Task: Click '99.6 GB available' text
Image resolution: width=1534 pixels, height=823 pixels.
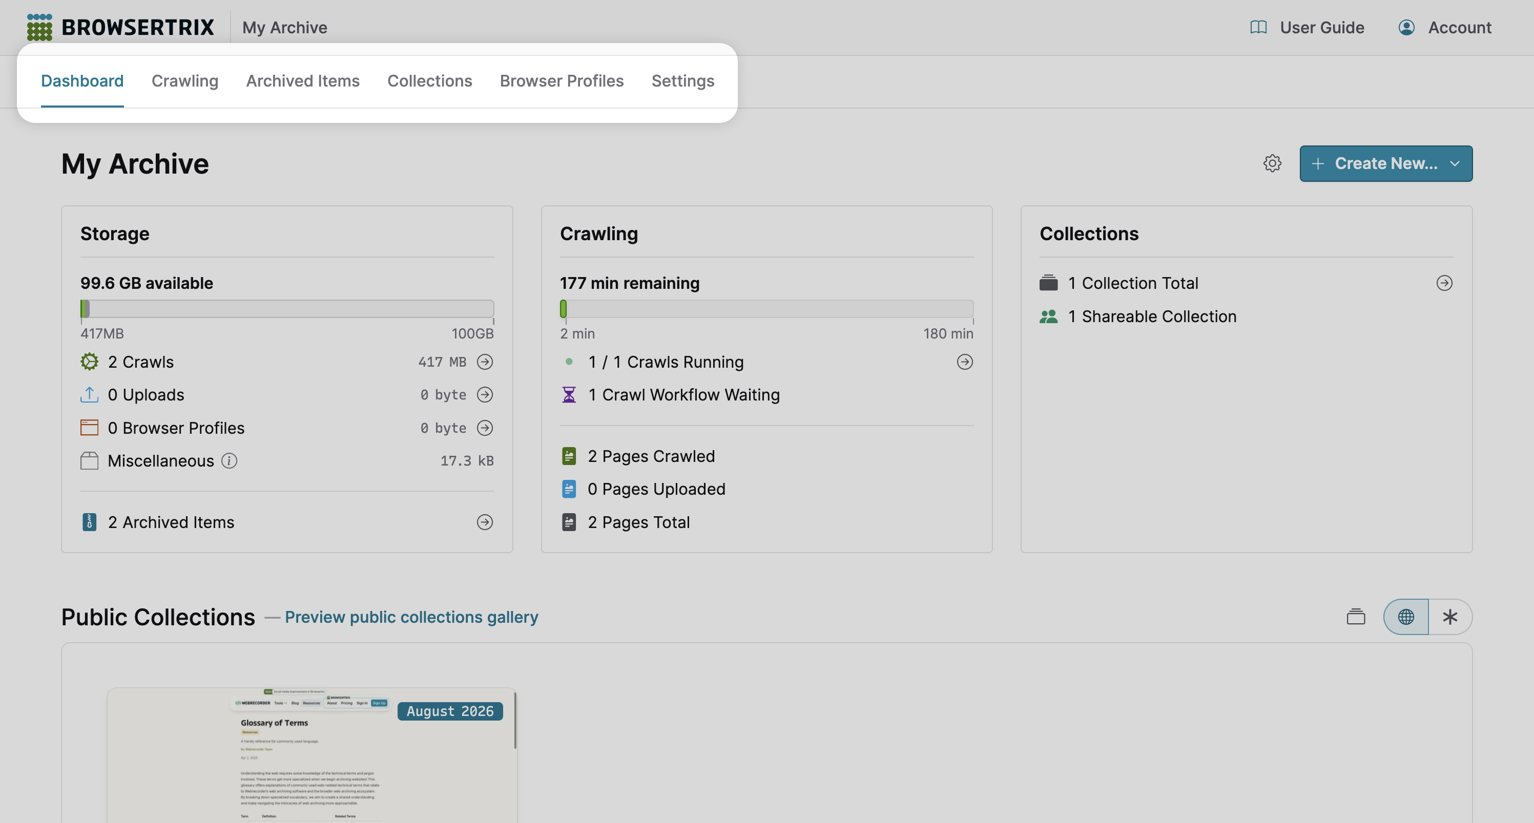Action: (x=147, y=283)
